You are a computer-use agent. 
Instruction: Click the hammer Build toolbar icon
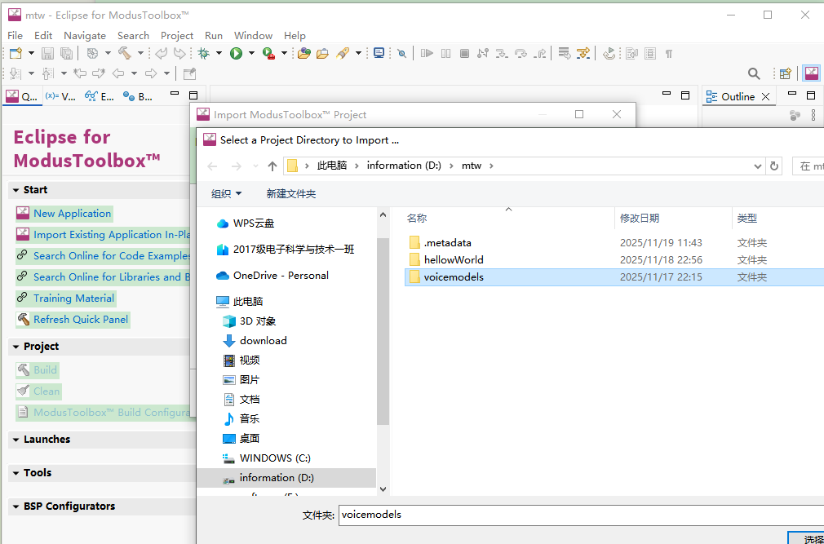125,53
